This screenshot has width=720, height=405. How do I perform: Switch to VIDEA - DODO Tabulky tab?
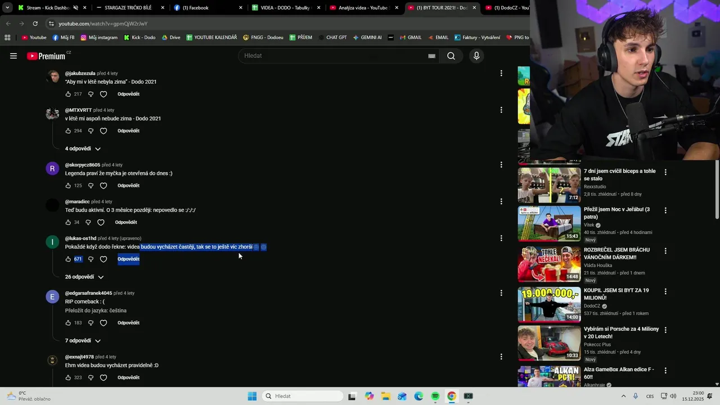285,8
